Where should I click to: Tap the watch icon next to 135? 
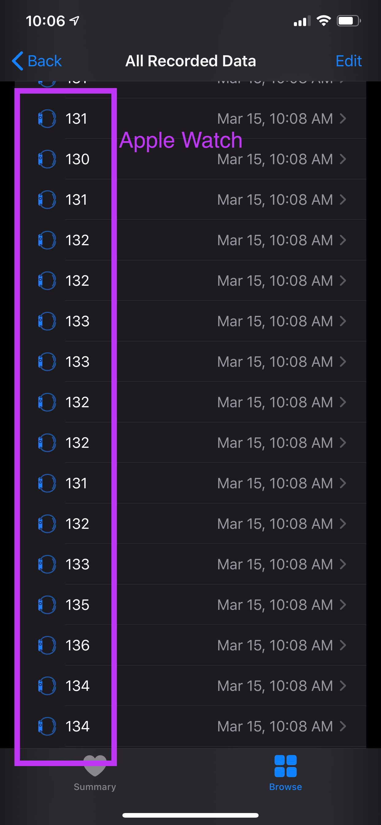47,605
